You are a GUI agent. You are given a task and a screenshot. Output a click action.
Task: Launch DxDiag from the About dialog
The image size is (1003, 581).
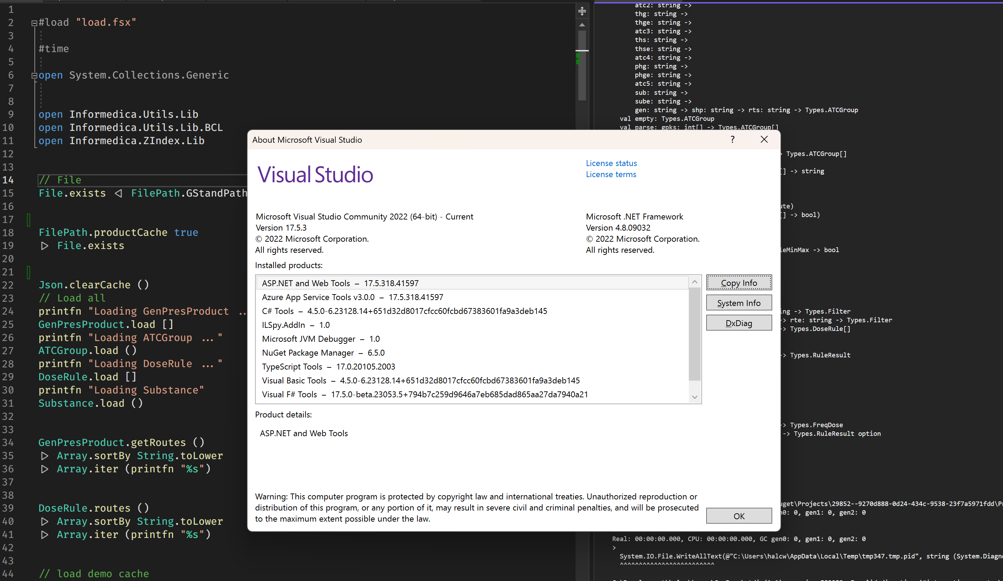[739, 323]
